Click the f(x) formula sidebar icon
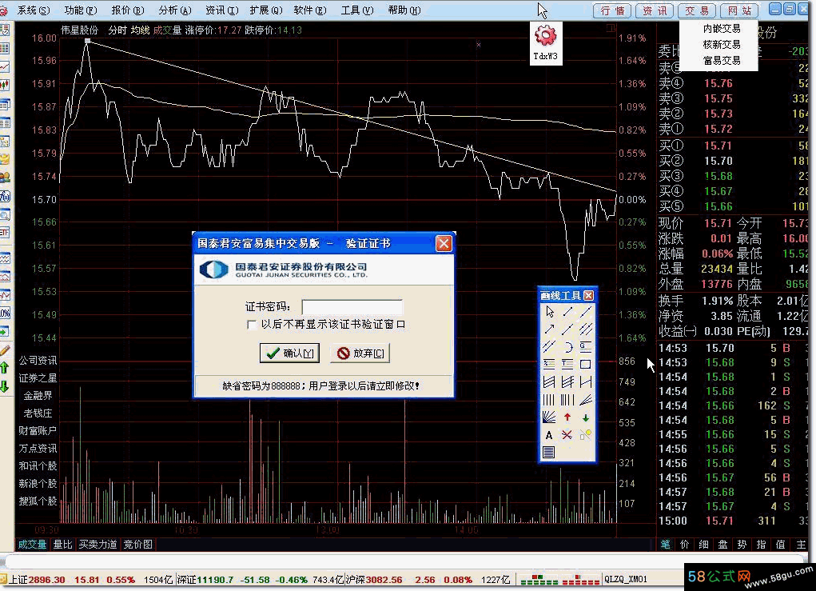 (x=6, y=197)
